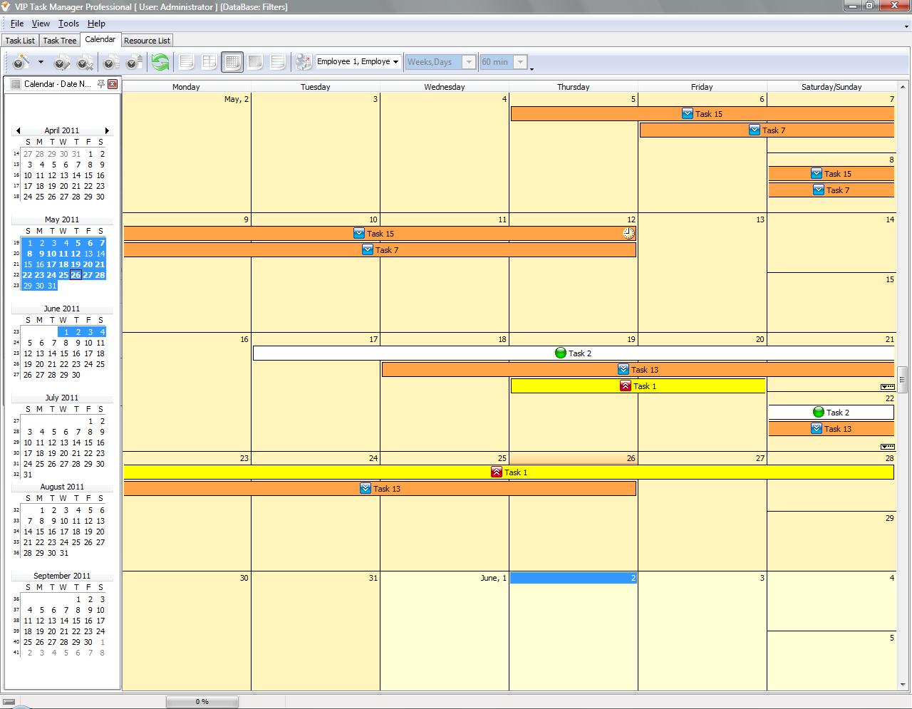912x709 pixels.
Task: Switch to Day view icon
Action: click(187, 63)
